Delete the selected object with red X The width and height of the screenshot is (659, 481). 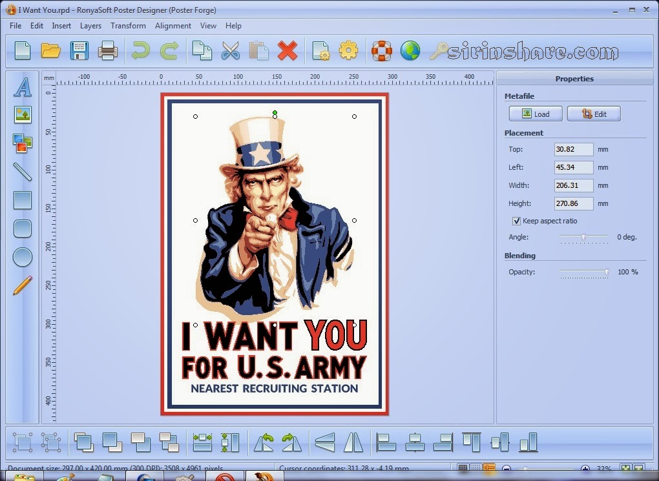pos(288,50)
